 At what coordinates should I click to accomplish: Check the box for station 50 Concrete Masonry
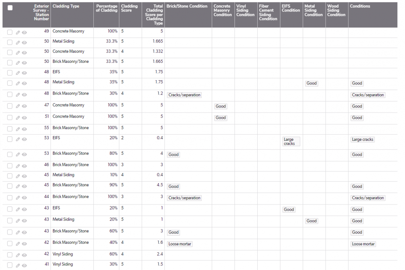point(10,52)
